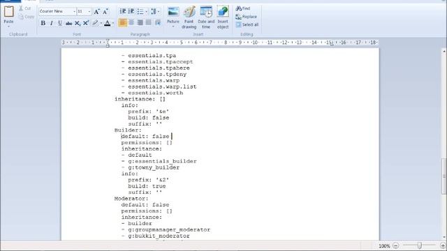Click the '- g:groupmanager_moderator' line
Viewport: 447px width, 251px height.
(166, 229)
